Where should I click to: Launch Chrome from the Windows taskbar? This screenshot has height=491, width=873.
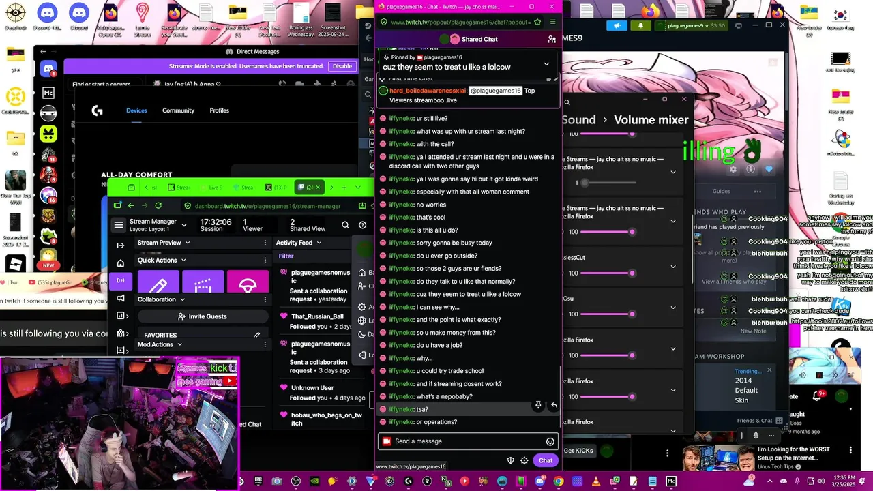pyautogui.click(x=559, y=481)
